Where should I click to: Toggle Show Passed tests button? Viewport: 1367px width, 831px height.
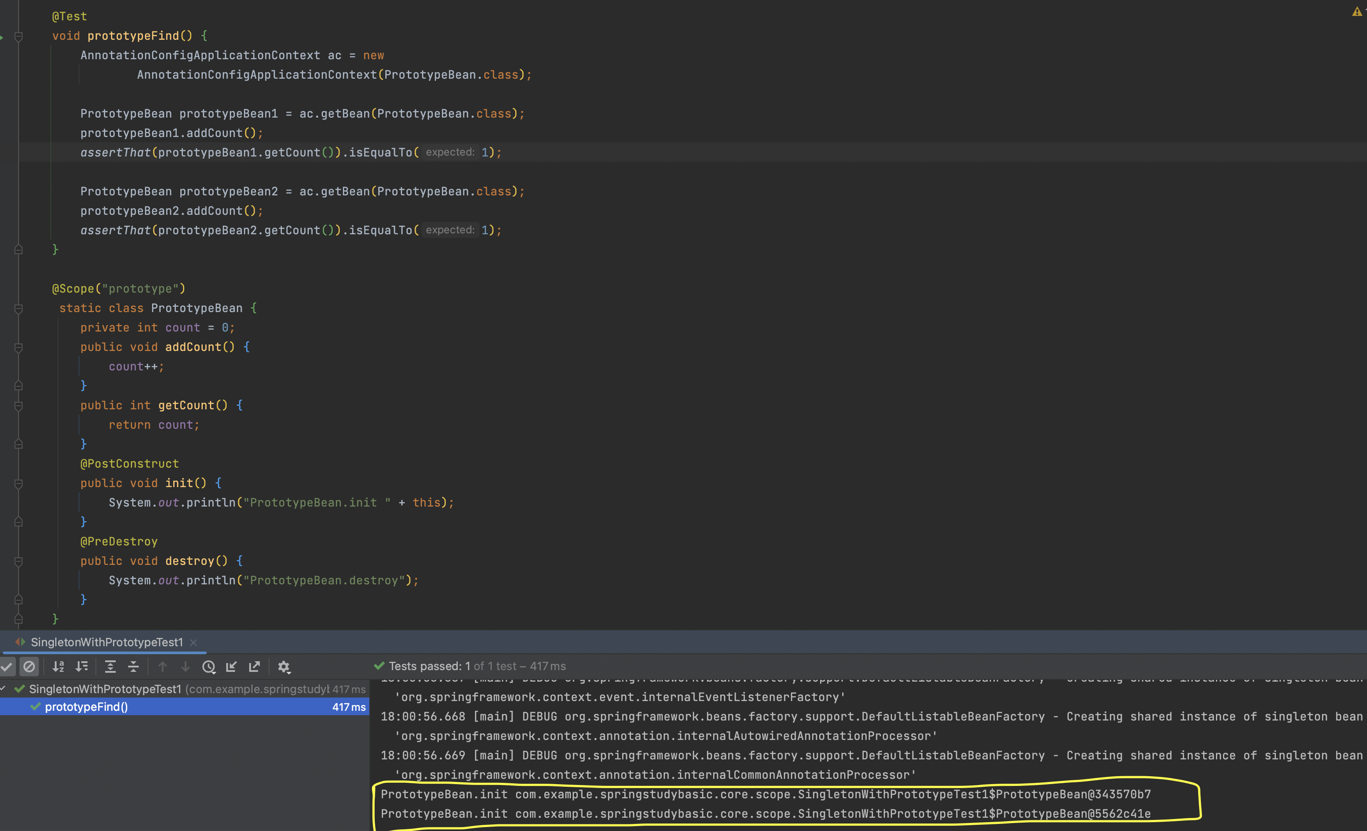(7, 666)
